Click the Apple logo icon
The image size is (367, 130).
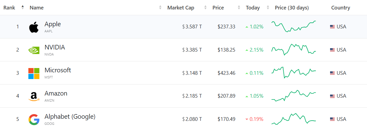click(34, 27)
